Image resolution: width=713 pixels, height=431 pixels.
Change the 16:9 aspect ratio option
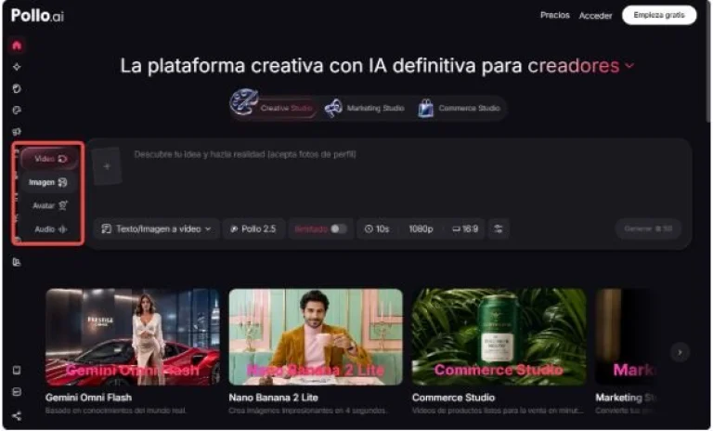click(x=465, y=229)
